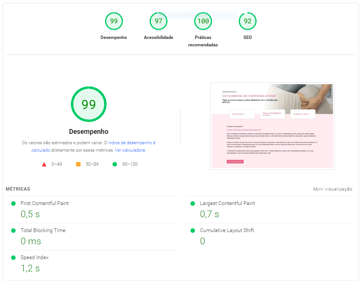Click the Acessibilidade gauge showing 97
Image resolution: width=362 pixels, height=281 pixels.
(x=159, y=21)
